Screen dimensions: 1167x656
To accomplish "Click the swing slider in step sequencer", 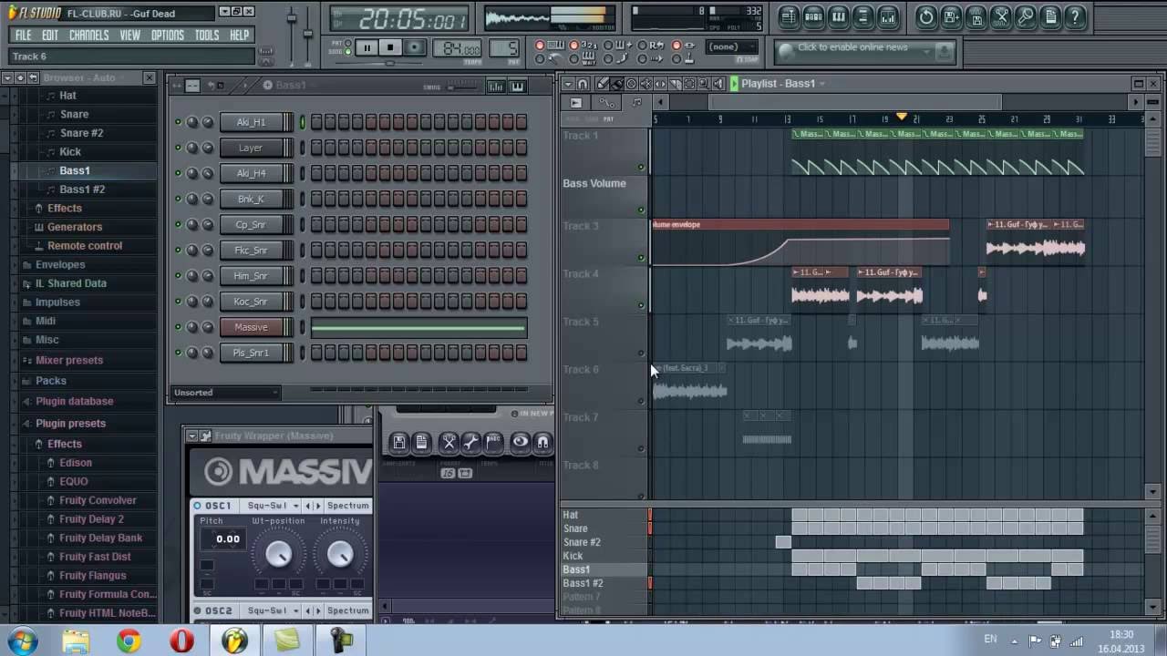I will pyautogui.click(x=463, y=87).
